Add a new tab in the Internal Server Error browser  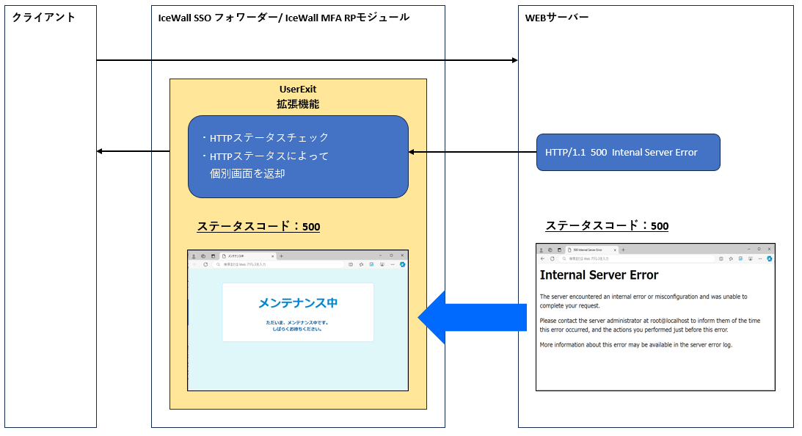pyautogui.click(x=623, y=250)
